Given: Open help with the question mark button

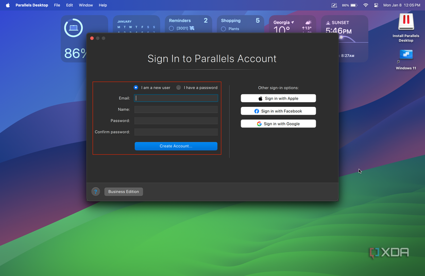Looking at the screenshot, I should click(96, 192).
